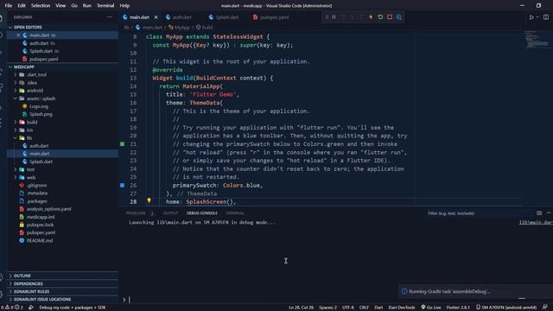This screenshot has width=553, height=311.
Task: Open the Go menu
Action: [x=74, y=6]
